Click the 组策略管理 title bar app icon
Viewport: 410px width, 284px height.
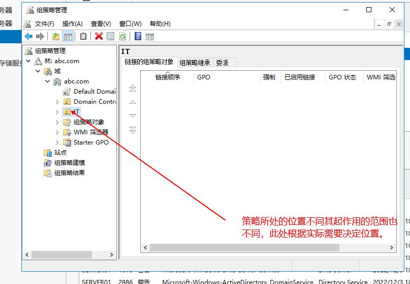pos(30,10)
